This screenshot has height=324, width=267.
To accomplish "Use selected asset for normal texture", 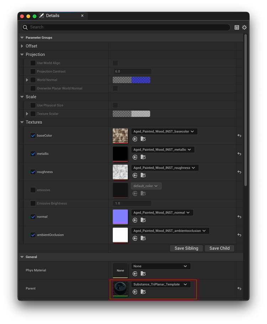I will pyautogui.click(x=135, y=220).
